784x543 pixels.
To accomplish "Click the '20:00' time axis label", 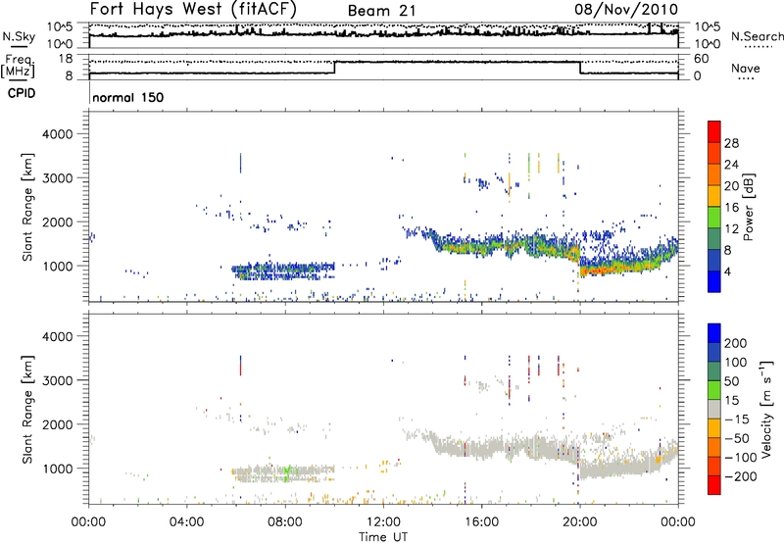I will pyautogui.click(x=579, y=522).
